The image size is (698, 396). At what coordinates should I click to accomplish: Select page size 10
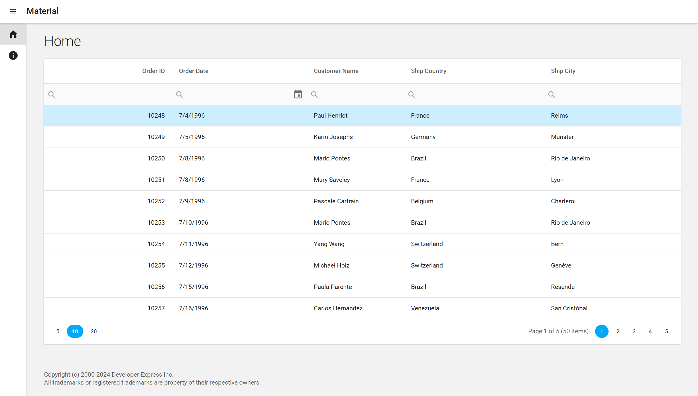click(x=75, y=331)
